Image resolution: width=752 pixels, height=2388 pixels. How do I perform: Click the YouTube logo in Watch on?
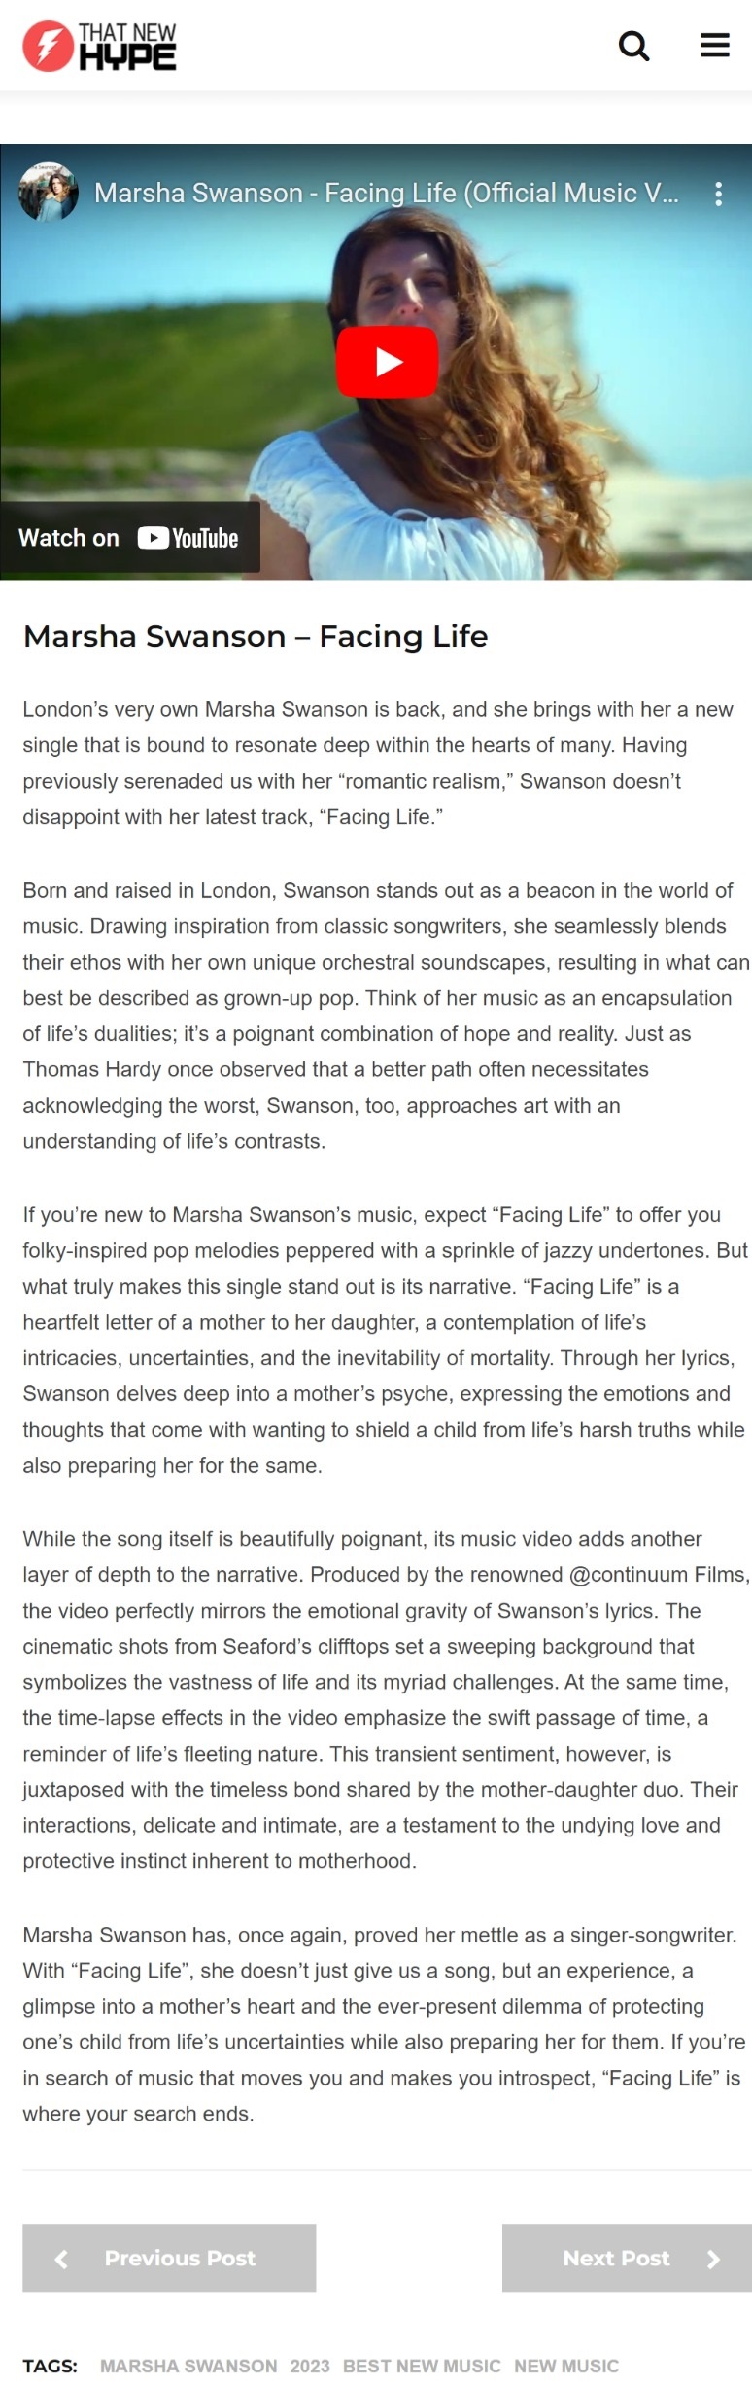tap(188, 538)
